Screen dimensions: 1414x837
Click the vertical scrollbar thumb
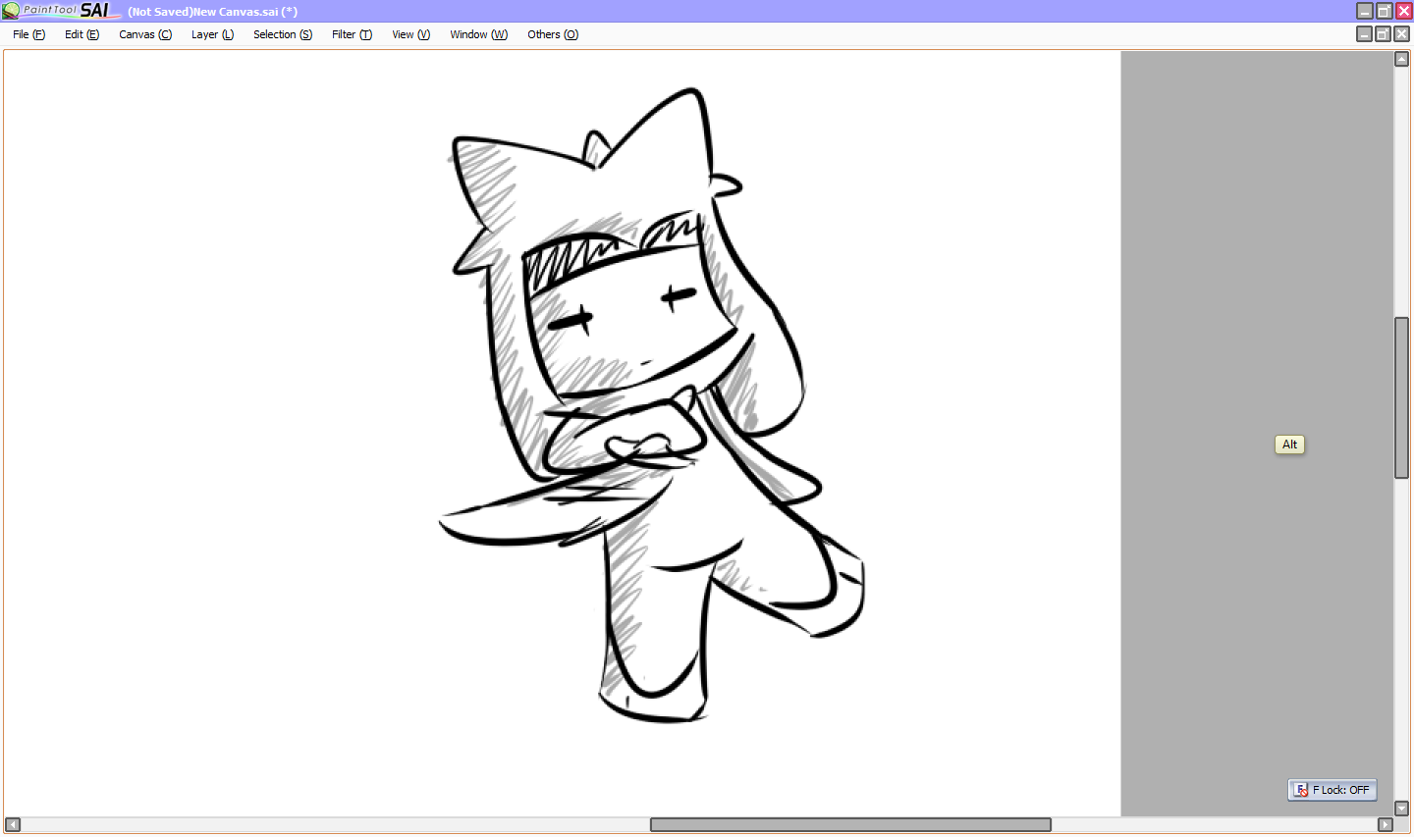(x=1402, y=397)
